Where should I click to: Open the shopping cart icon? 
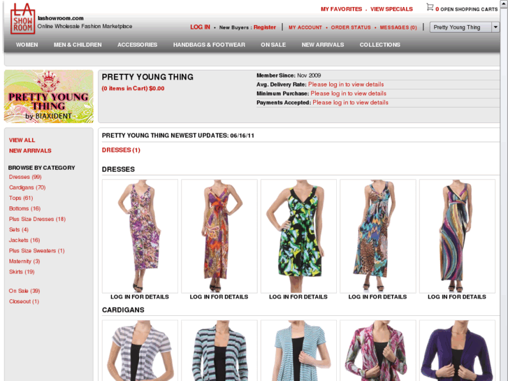[x=430, y=7]
